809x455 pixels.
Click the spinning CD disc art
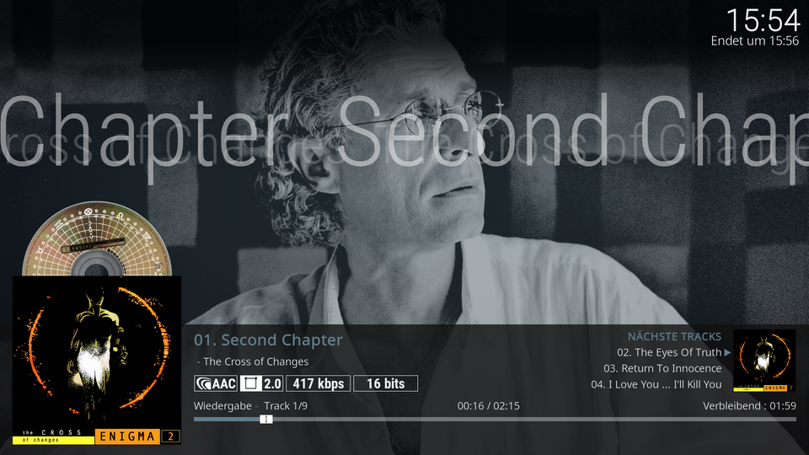tap(97, 239)
